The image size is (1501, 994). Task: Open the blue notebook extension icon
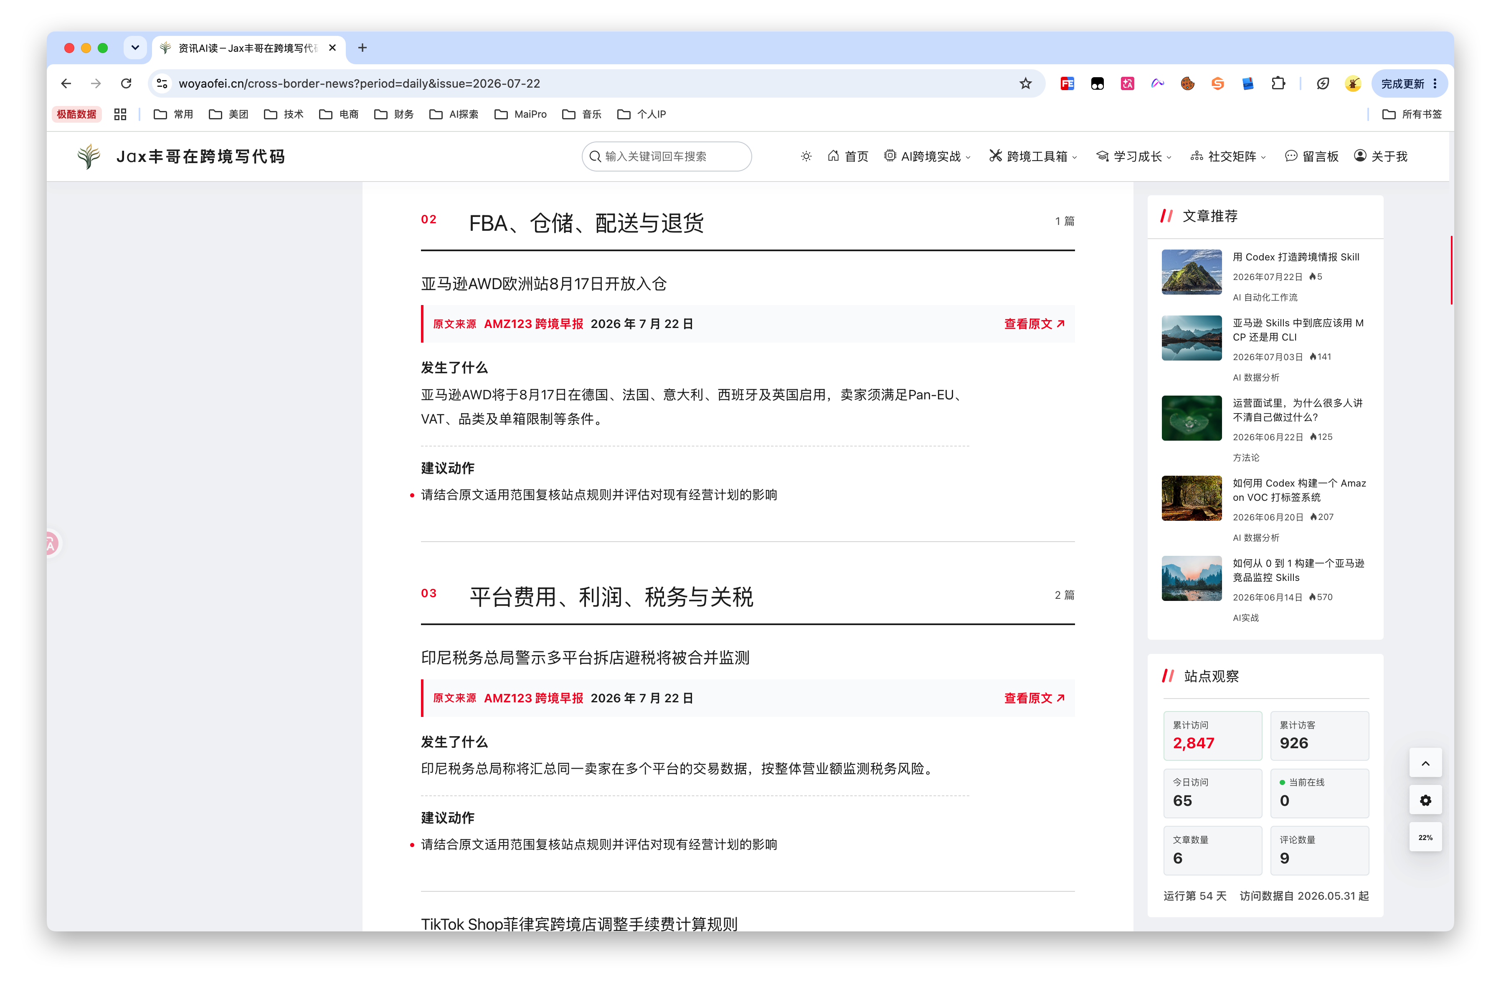click(1248, 84)
